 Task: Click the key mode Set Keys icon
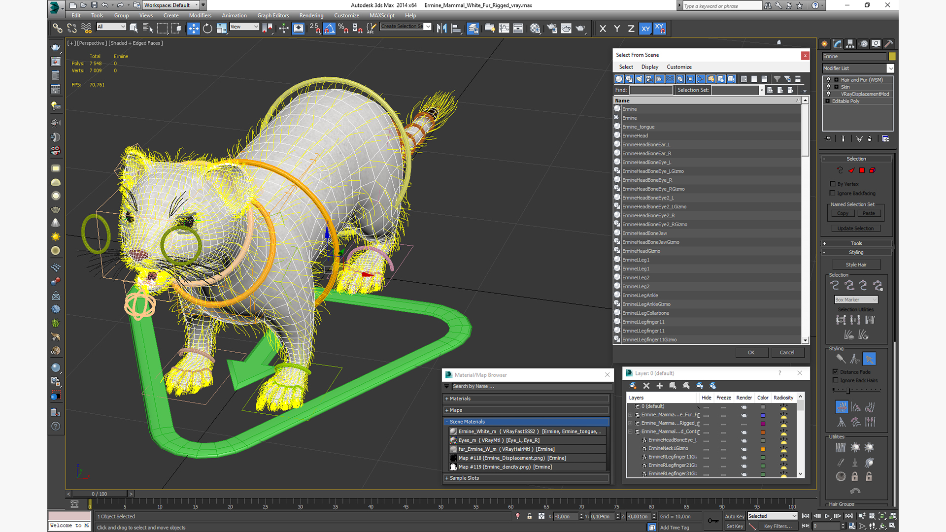point(712,521)
